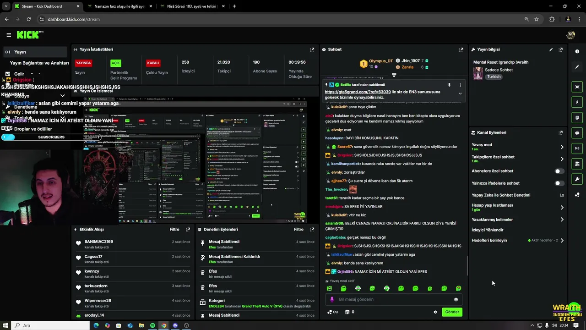
Task: Click the lightning bolt icon in the right sidebar
Action: point(577,102)
